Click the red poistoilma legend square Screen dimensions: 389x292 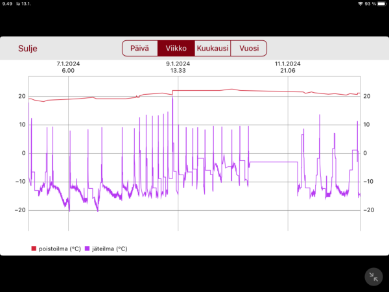tap(34, 249)
